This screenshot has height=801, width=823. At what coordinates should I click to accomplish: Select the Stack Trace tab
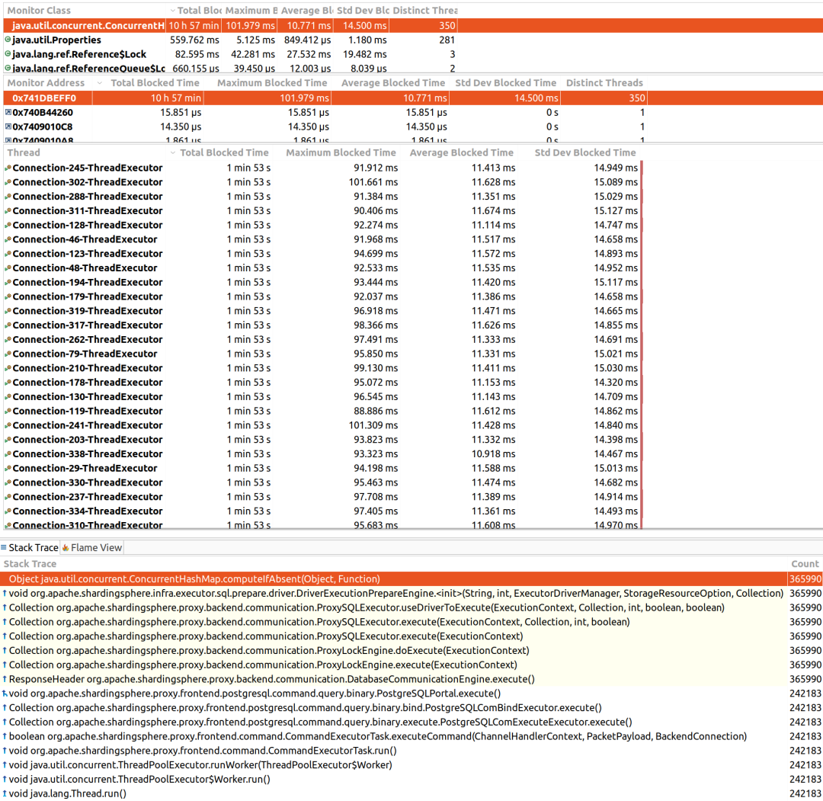[x=30, y=547]
